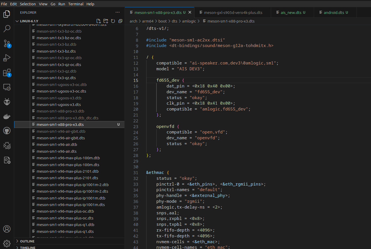The image size is (371, 249).
Task: Switch to the android.dts tab
Action: coord(334,12)
